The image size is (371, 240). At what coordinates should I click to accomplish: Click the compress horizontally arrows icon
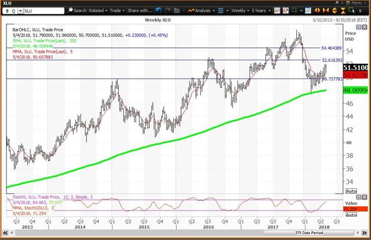pos(326,10)
